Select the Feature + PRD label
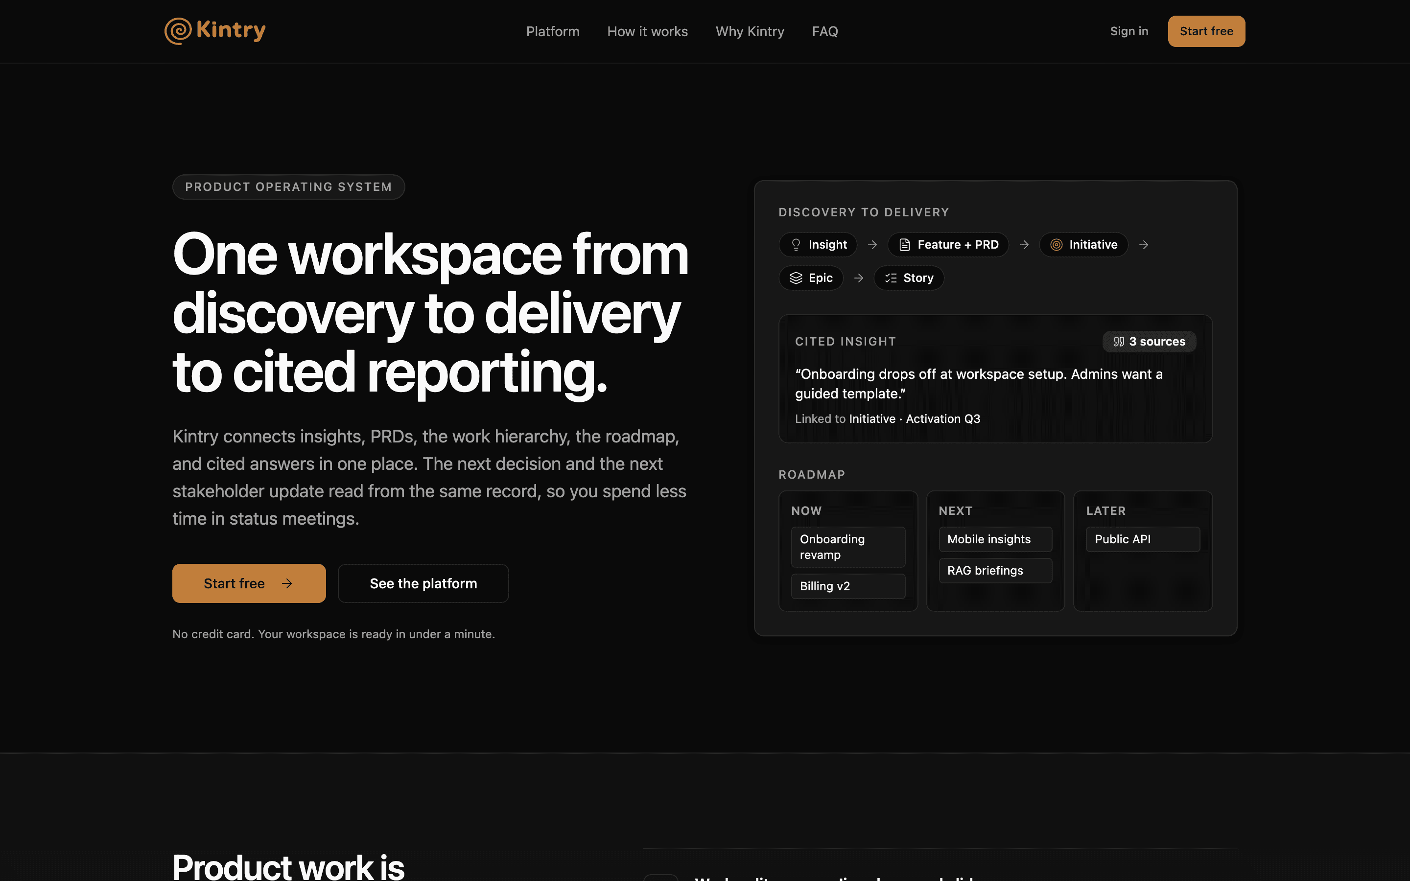1410x881 pixels. pos(958,245)
